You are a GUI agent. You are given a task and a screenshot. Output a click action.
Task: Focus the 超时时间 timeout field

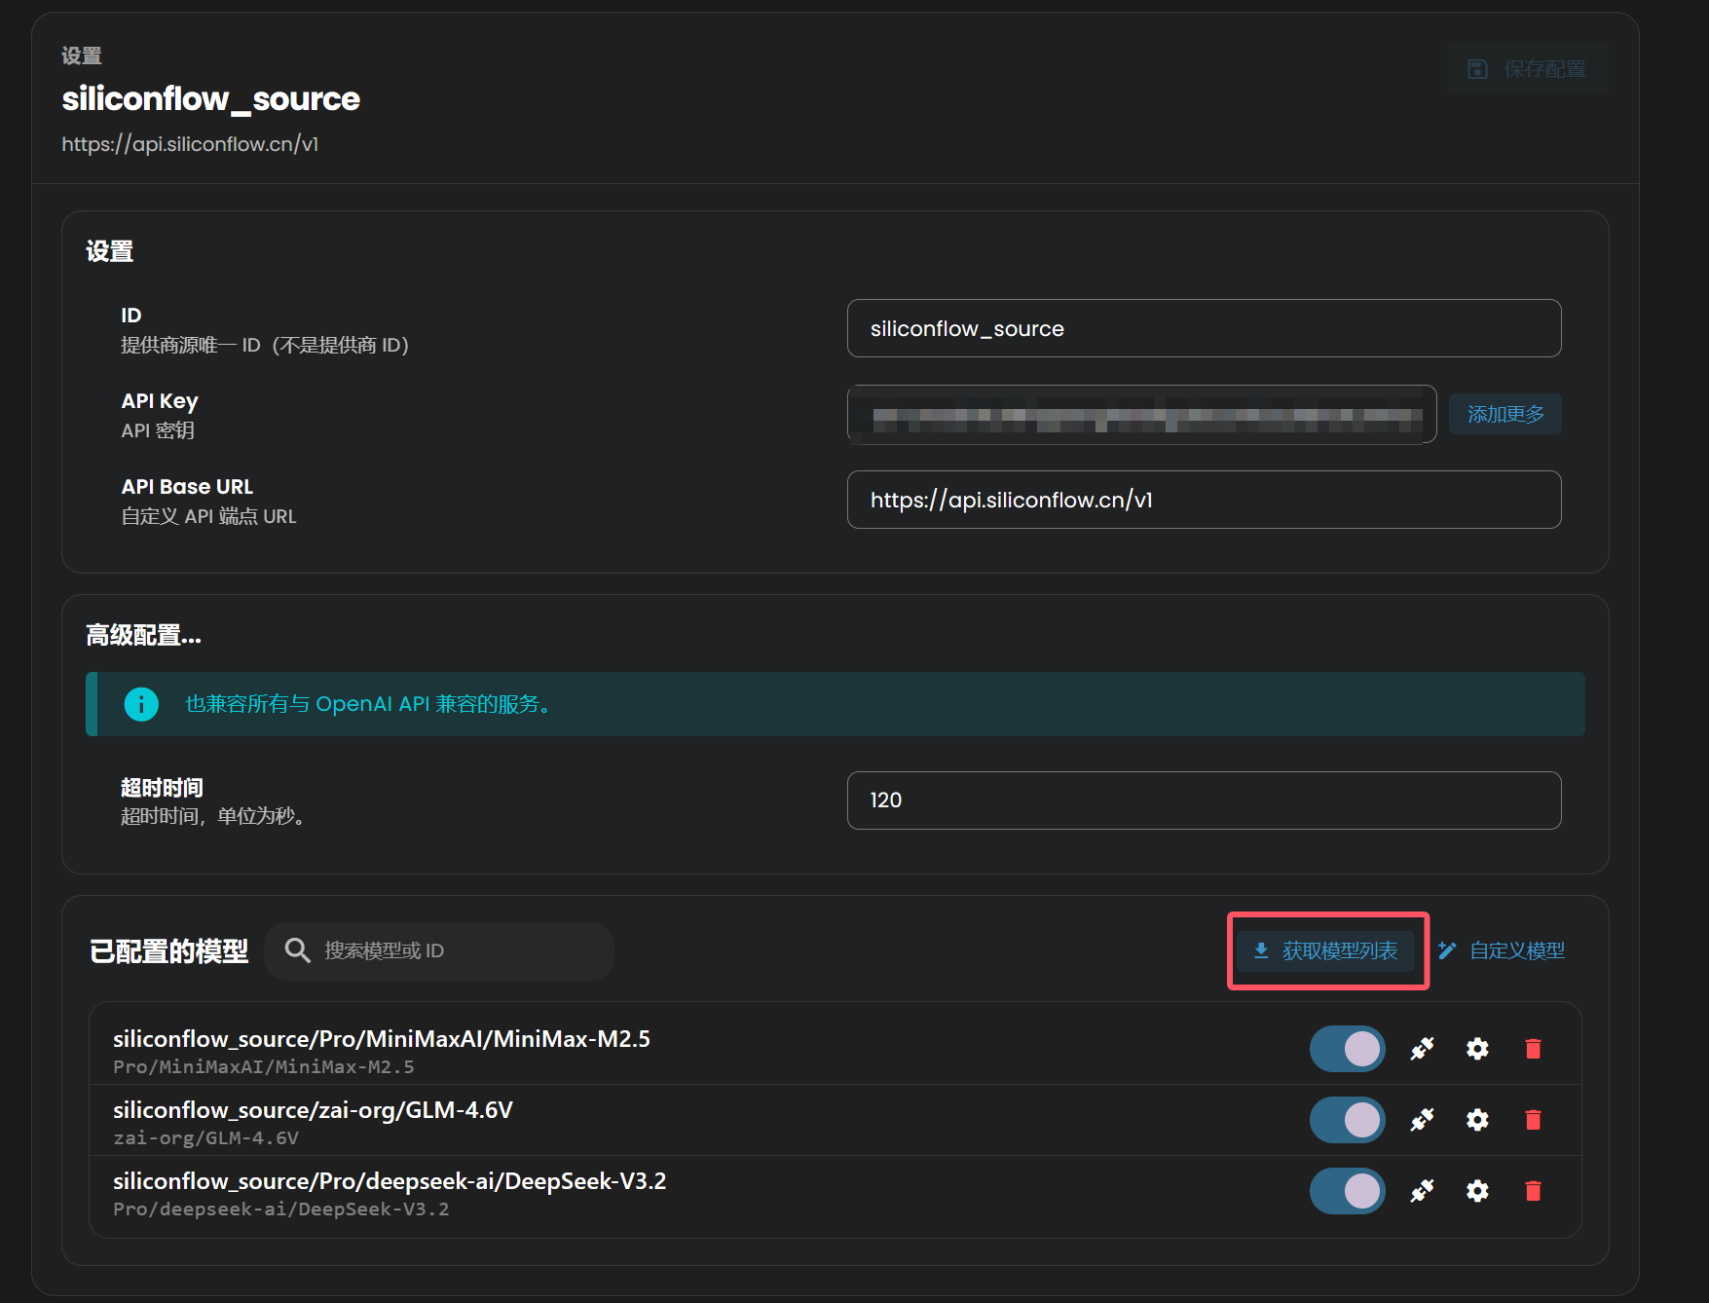[x=1205, y=800]
